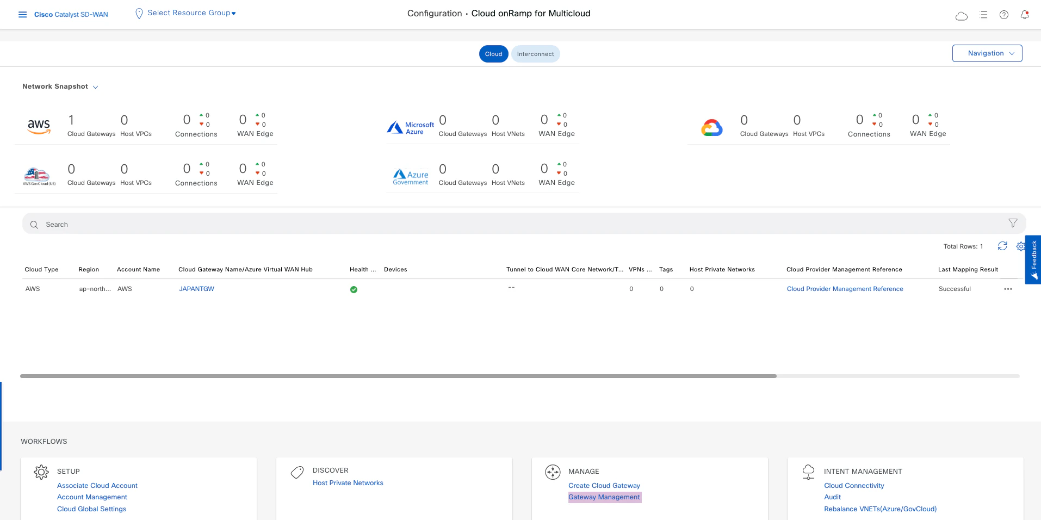Open the Feedback side tab
The image size is (1041, 520).
coord(1033,259)
